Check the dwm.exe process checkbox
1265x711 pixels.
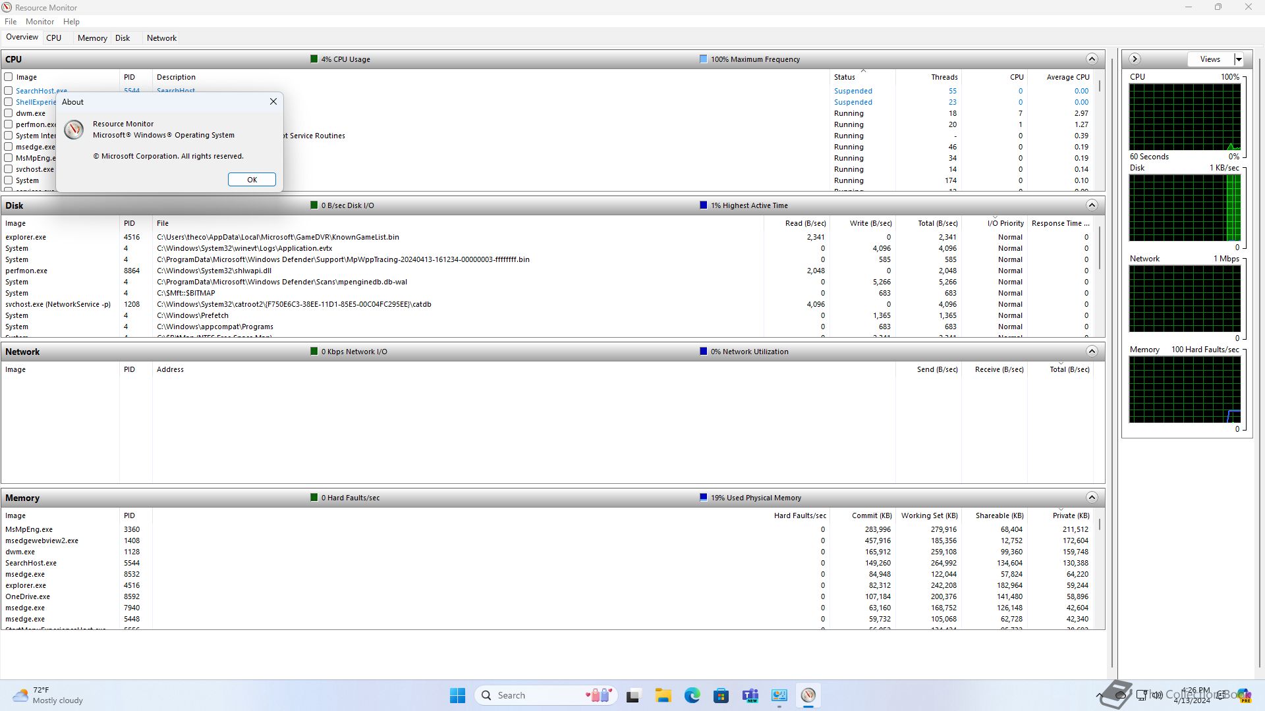coord(9,113)
